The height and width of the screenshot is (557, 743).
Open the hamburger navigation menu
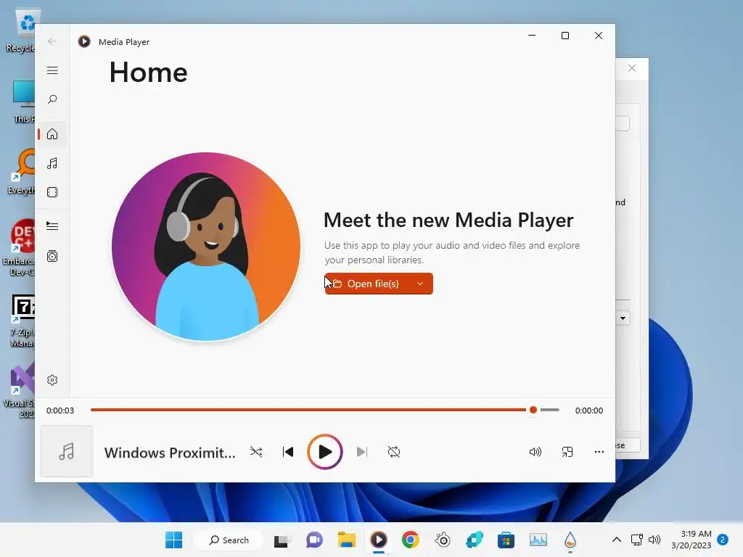pyautogui.click(x=52, y=70)
